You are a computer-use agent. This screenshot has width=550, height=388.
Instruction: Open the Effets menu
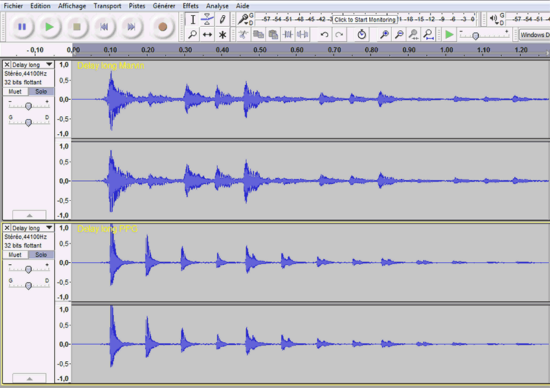tap(190, 6)
